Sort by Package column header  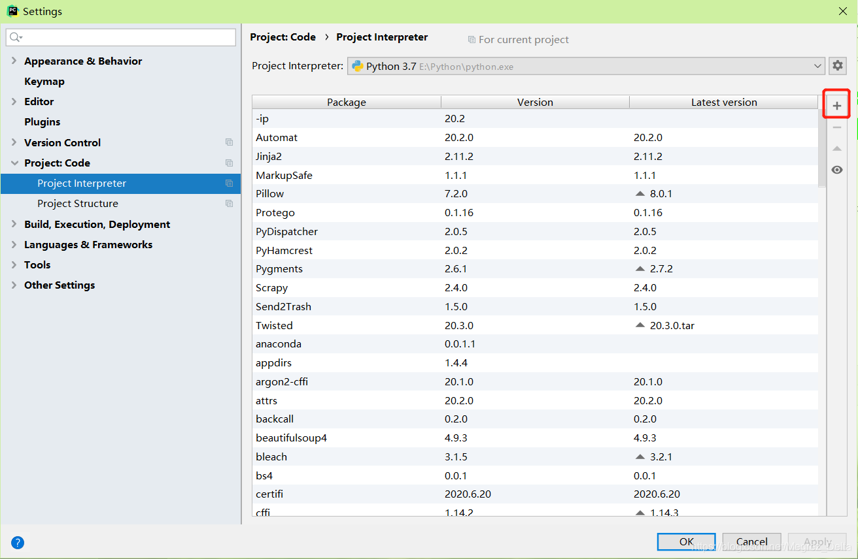347,102
